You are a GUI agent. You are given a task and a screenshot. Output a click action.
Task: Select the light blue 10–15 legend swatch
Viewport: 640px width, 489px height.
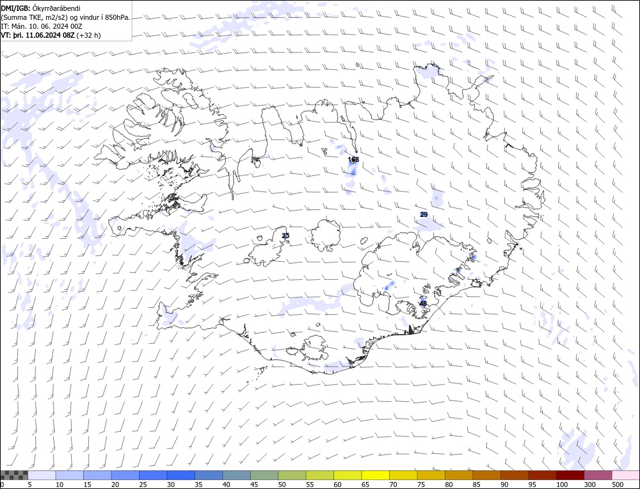pos(70,475)
